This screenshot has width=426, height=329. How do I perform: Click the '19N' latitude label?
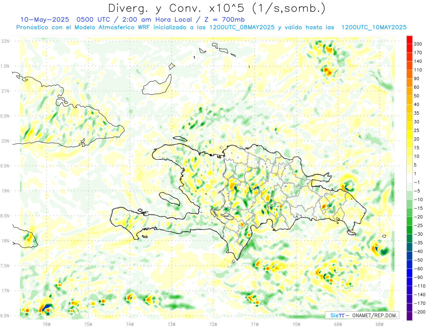point(5,191)
